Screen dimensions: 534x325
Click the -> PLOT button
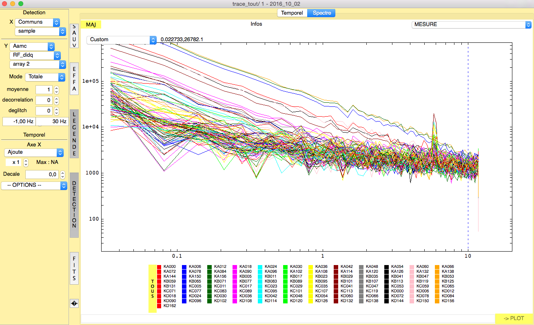tap(514, 318)
